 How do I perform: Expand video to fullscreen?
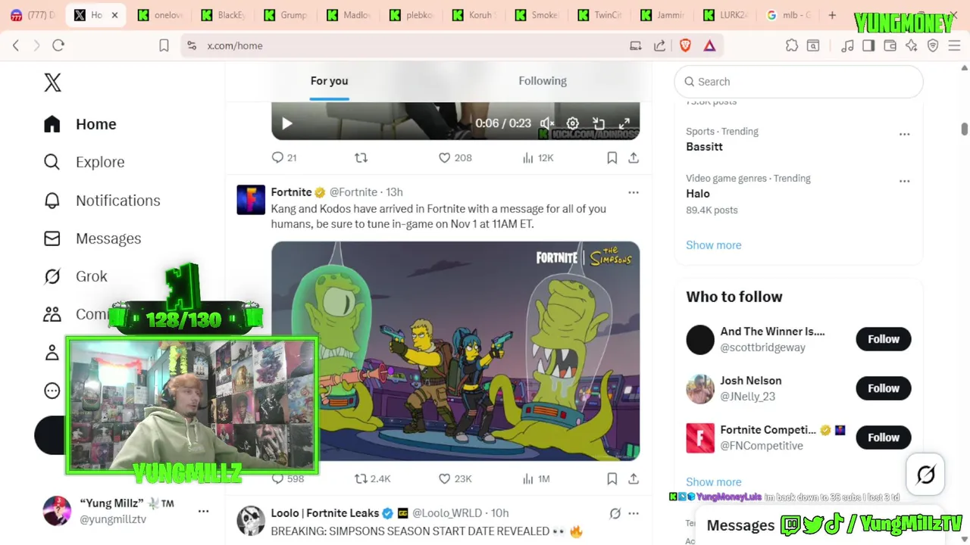tap(624, 123)
